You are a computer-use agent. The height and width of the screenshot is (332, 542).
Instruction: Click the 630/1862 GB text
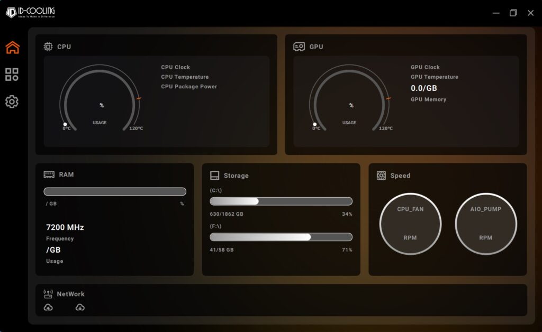[x=227, y=214]
